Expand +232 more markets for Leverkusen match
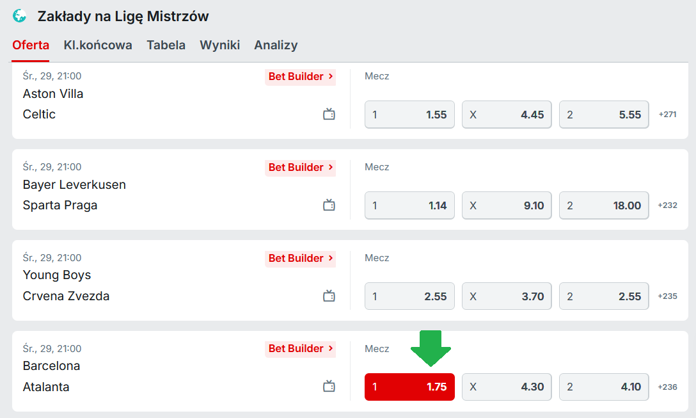This screenshot has width=696, height=418. coord(667,205)
